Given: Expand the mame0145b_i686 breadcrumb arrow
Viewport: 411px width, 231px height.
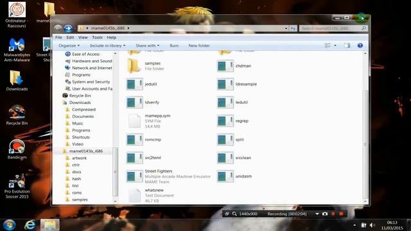Looking at the screenshot, I should point(128,28).
